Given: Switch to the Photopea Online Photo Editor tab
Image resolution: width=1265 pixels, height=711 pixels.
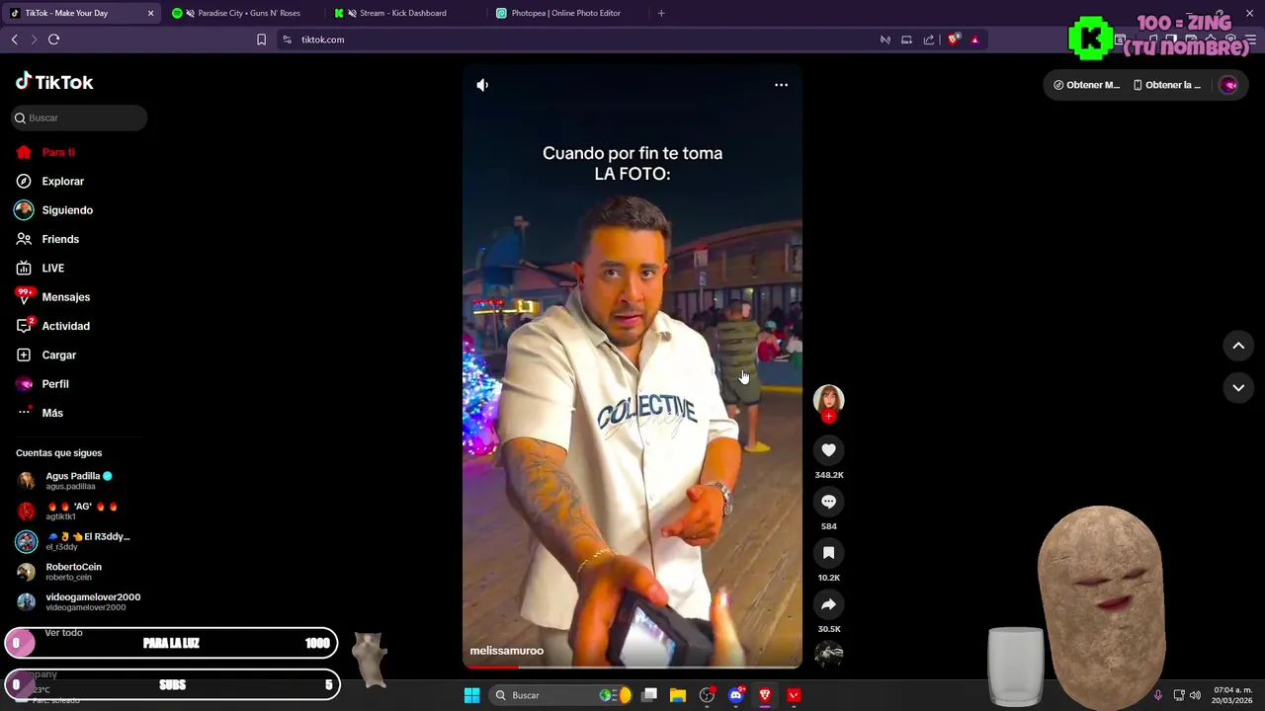Looking at the screenshot, I should pyautogui.click(x=565, y=13).
